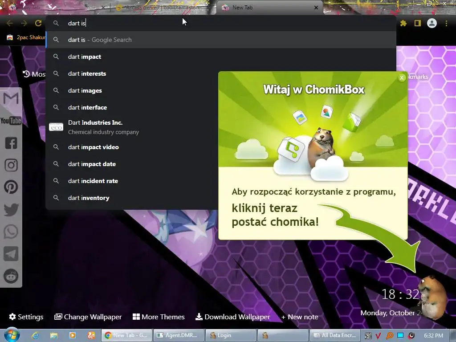Close the New Tab browser tab
The image size is (456, 342).
[316, 8]
